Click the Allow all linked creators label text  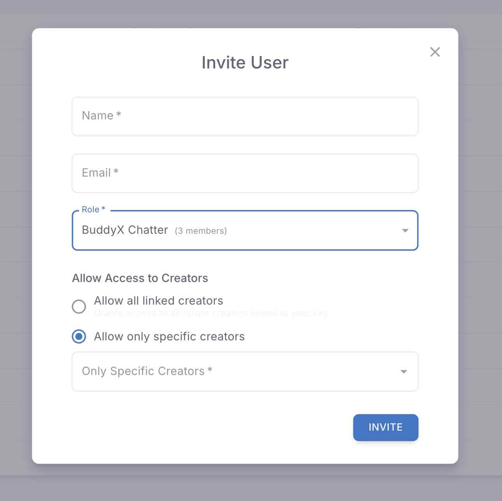pyautogui.click(x=158, y=301)
